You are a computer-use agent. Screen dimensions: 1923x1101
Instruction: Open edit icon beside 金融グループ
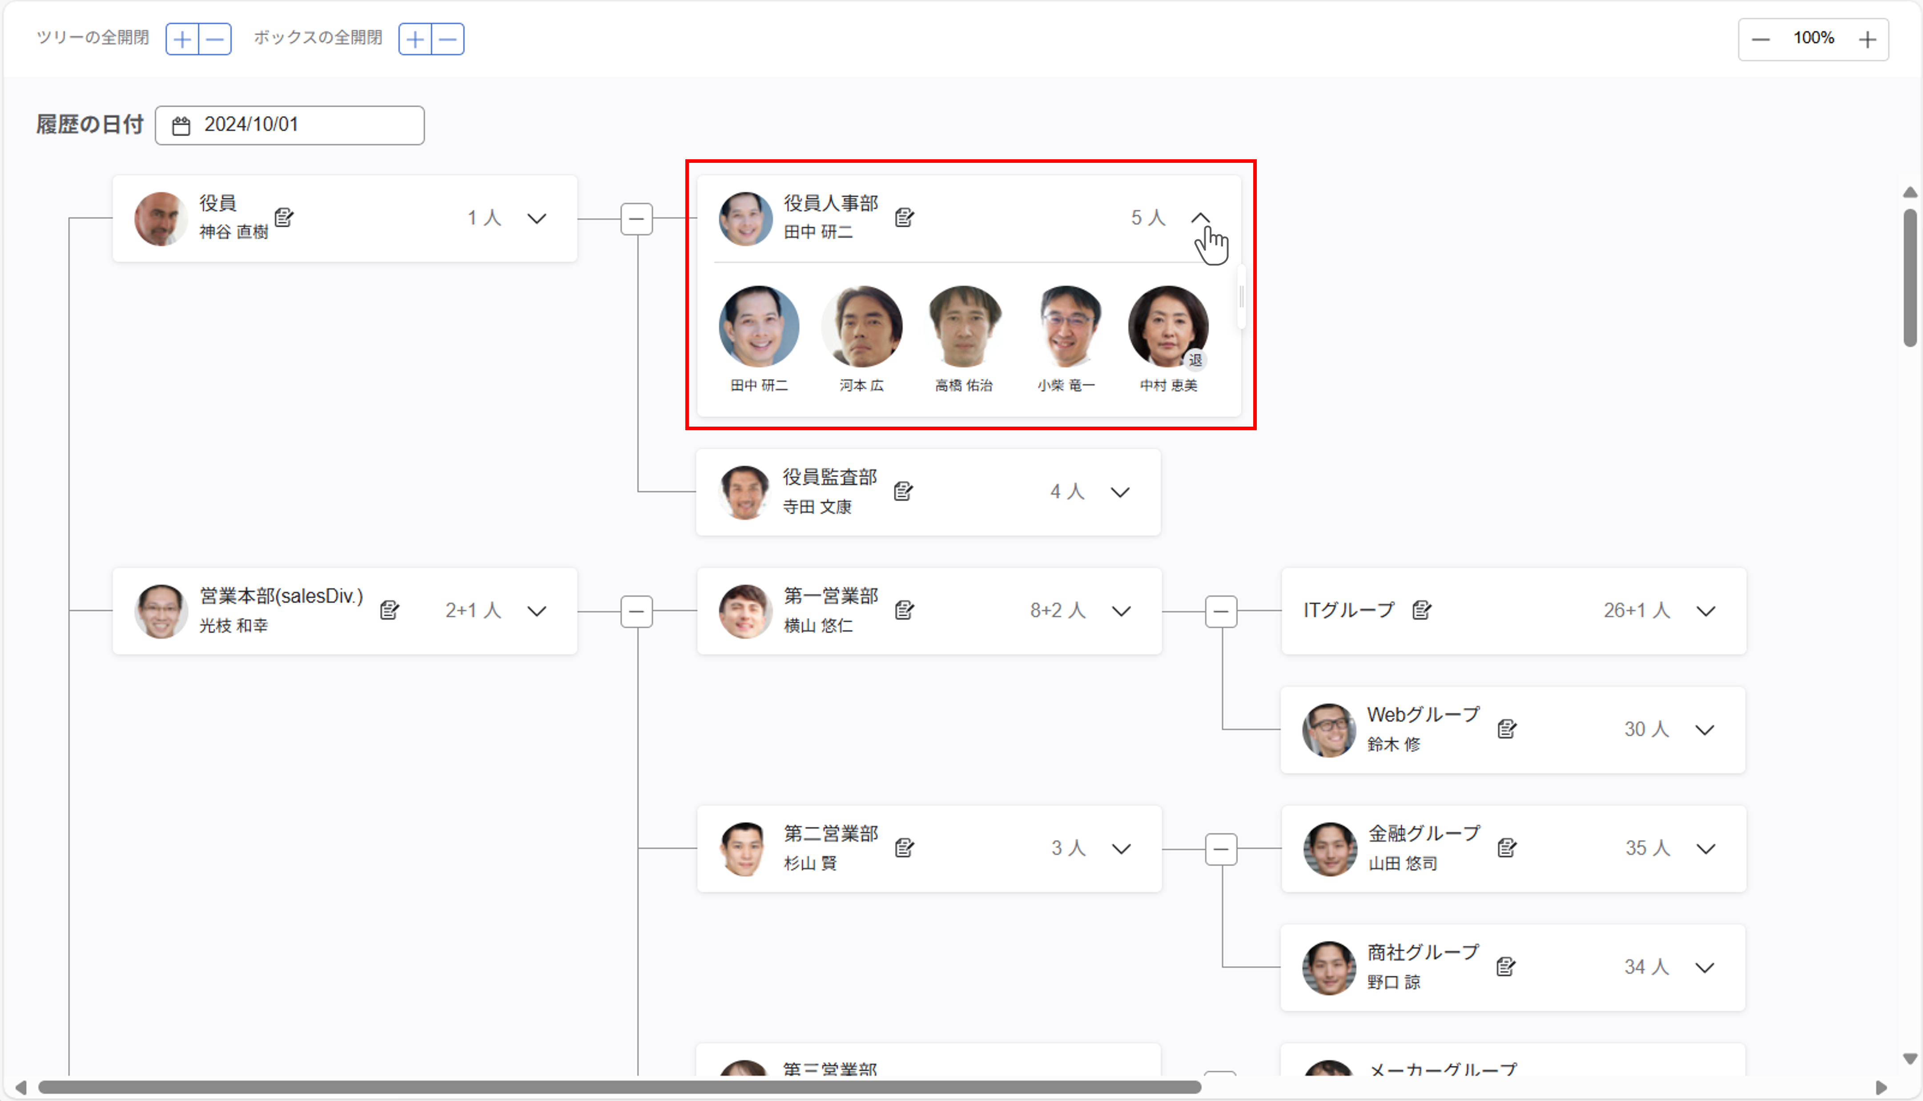pyautogui.click(x=1506, y=848)
